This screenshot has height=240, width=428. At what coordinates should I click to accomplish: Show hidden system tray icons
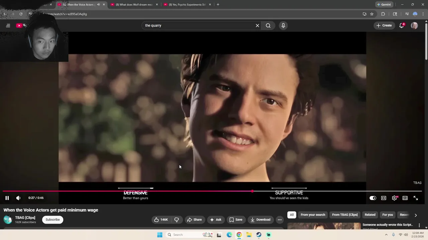[x=386, y=235]
